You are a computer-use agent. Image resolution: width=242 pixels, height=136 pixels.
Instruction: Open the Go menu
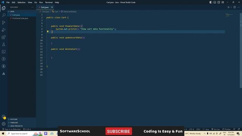coord(36,2)
